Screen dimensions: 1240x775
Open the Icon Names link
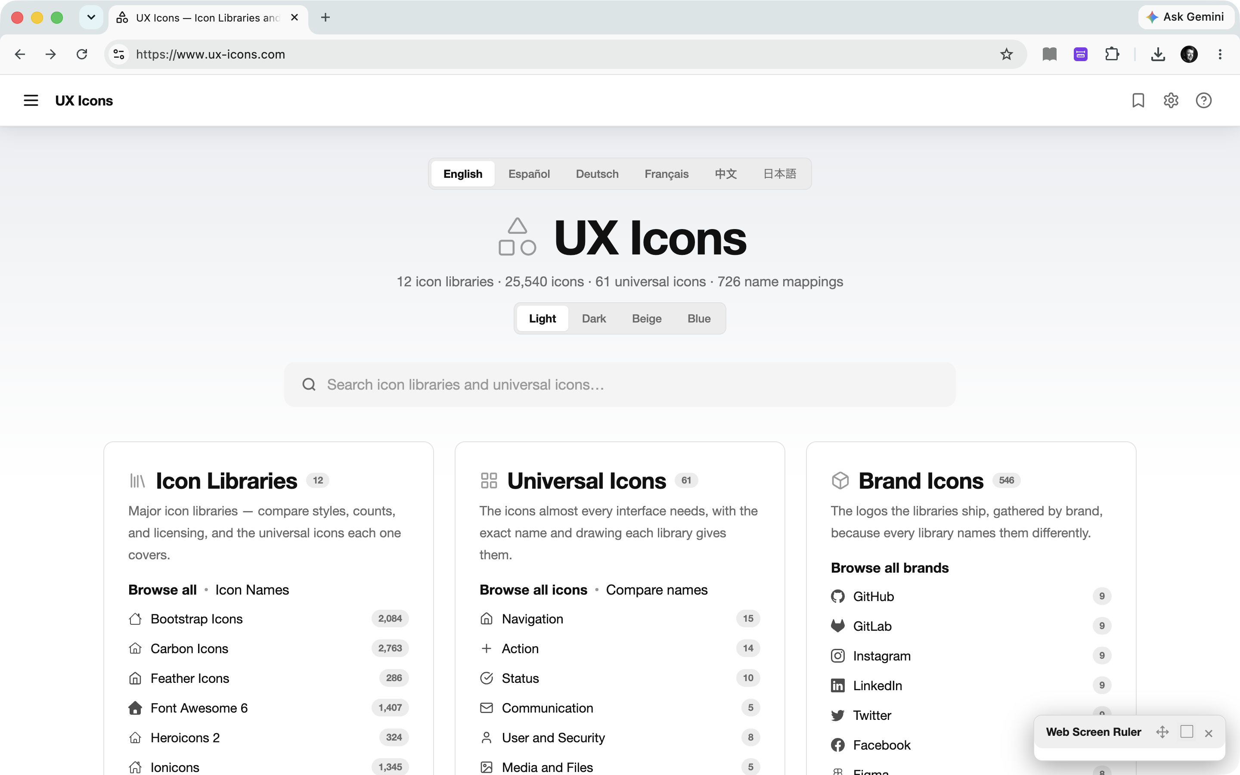[x=252, y=590]
